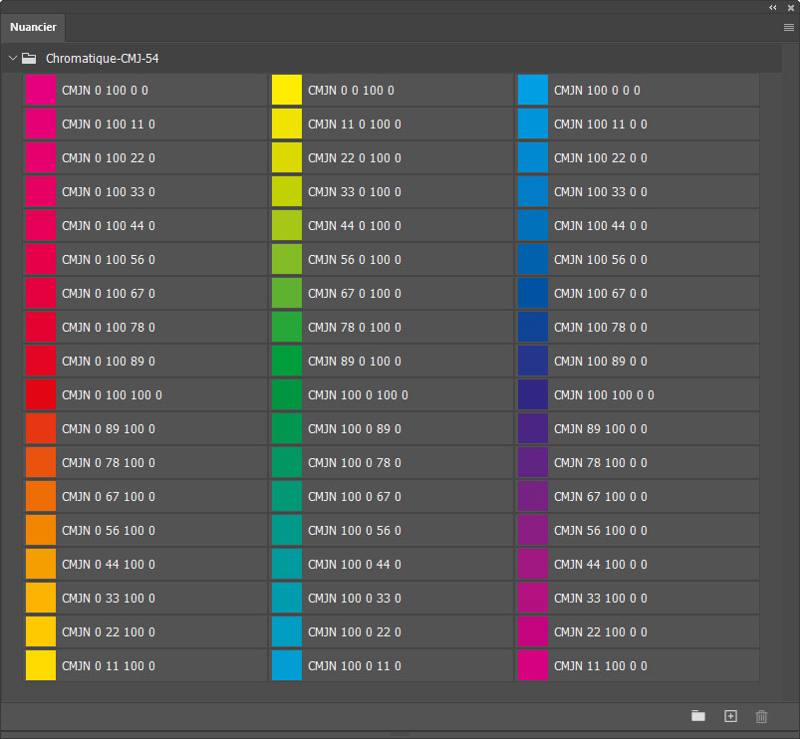Pick red swatch CMJN 0 100 100 0
The image size is (800, 739).
tap(39, 395)
